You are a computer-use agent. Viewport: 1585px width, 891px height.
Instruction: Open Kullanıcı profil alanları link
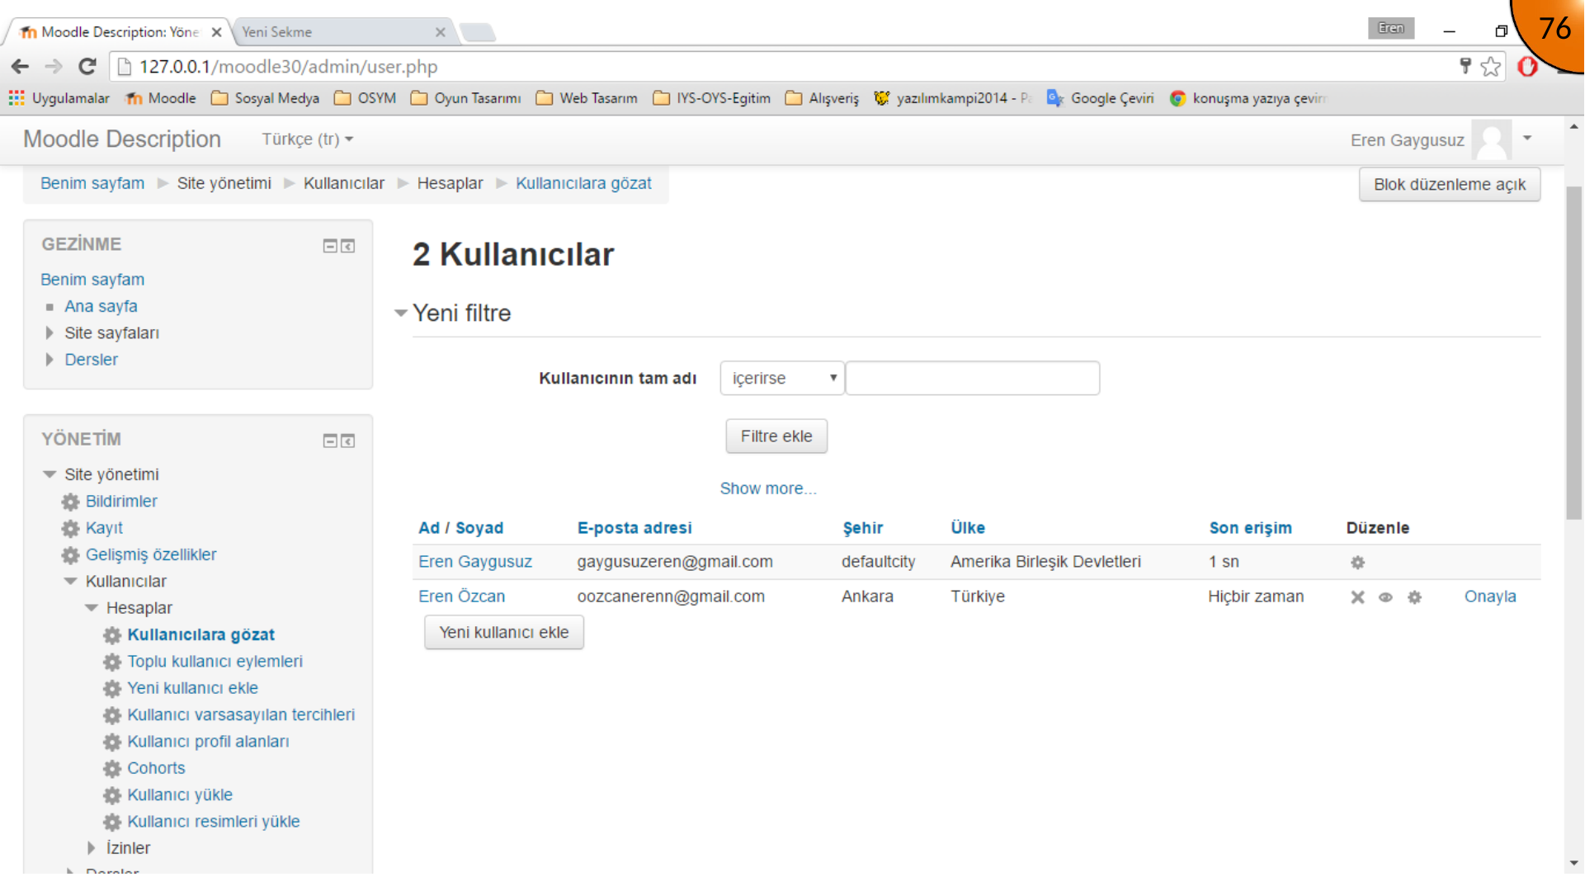pos(208,742)
